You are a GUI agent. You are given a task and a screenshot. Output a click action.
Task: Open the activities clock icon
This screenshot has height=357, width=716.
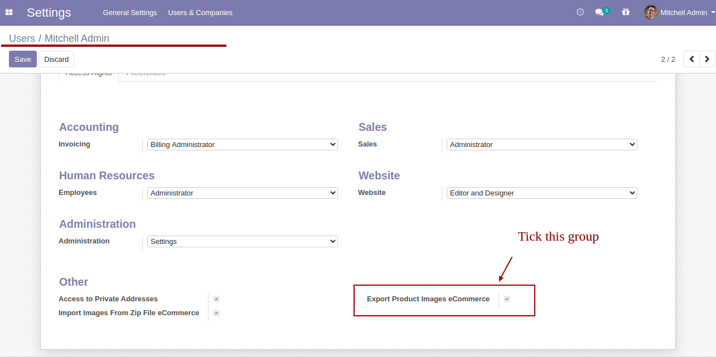[x=580, y=12]
